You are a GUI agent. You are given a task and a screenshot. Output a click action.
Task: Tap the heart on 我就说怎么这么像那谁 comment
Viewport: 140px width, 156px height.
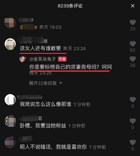pyautogui.click(x=133, y=100)
